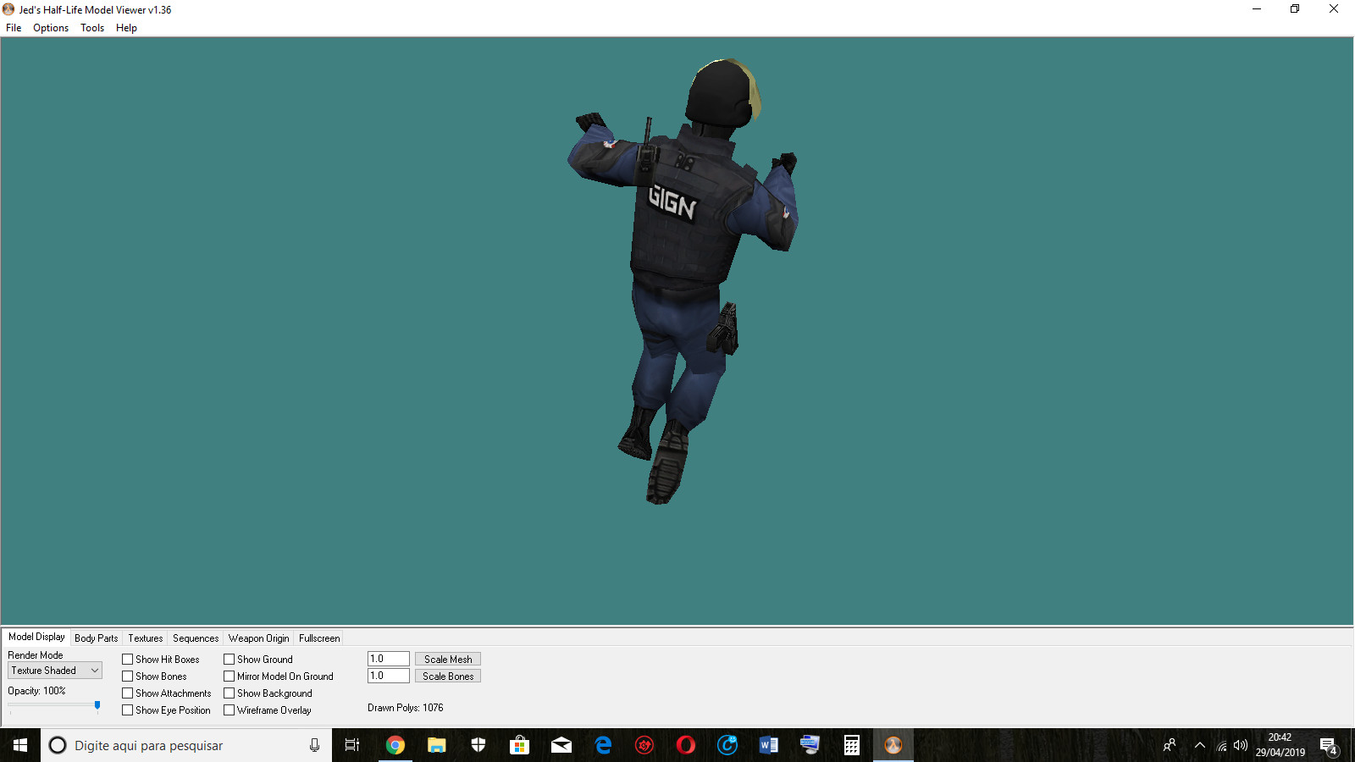Image resolution: width=1355 pixels, height=762 pixels.
Task: Open the Options menu
Action: (x=50, y=28)
